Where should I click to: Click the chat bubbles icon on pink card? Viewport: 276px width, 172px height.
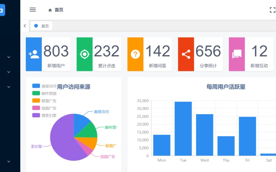(x=237, y=54)
